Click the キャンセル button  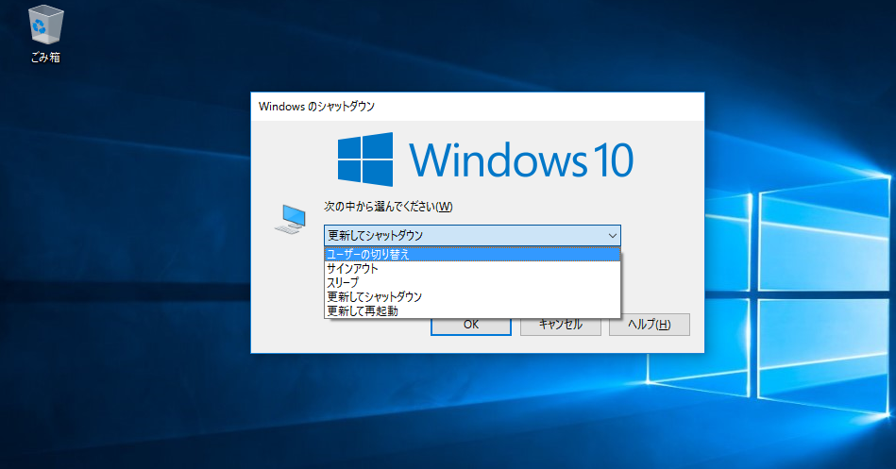click(561, 325)
